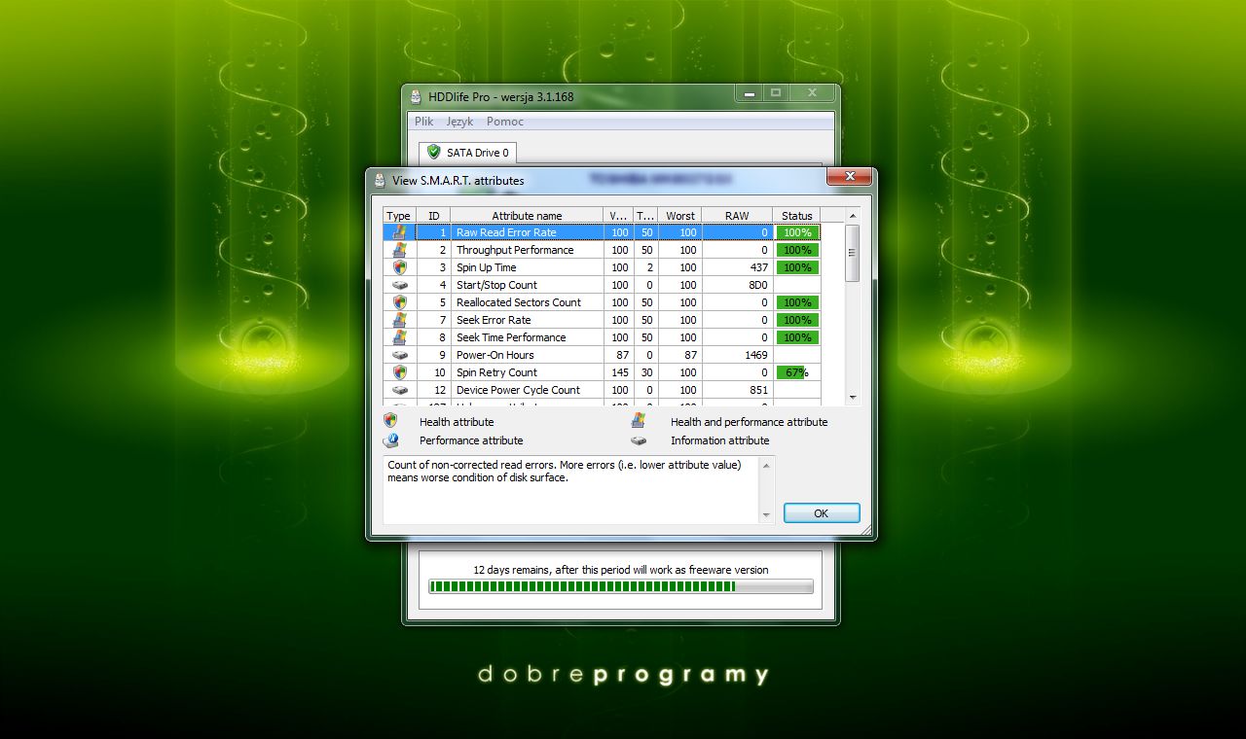Viewport: 1246px width, 739px height.
Task: Click RAW value 1469 of Power-On Hours
Action: point(756,355)
